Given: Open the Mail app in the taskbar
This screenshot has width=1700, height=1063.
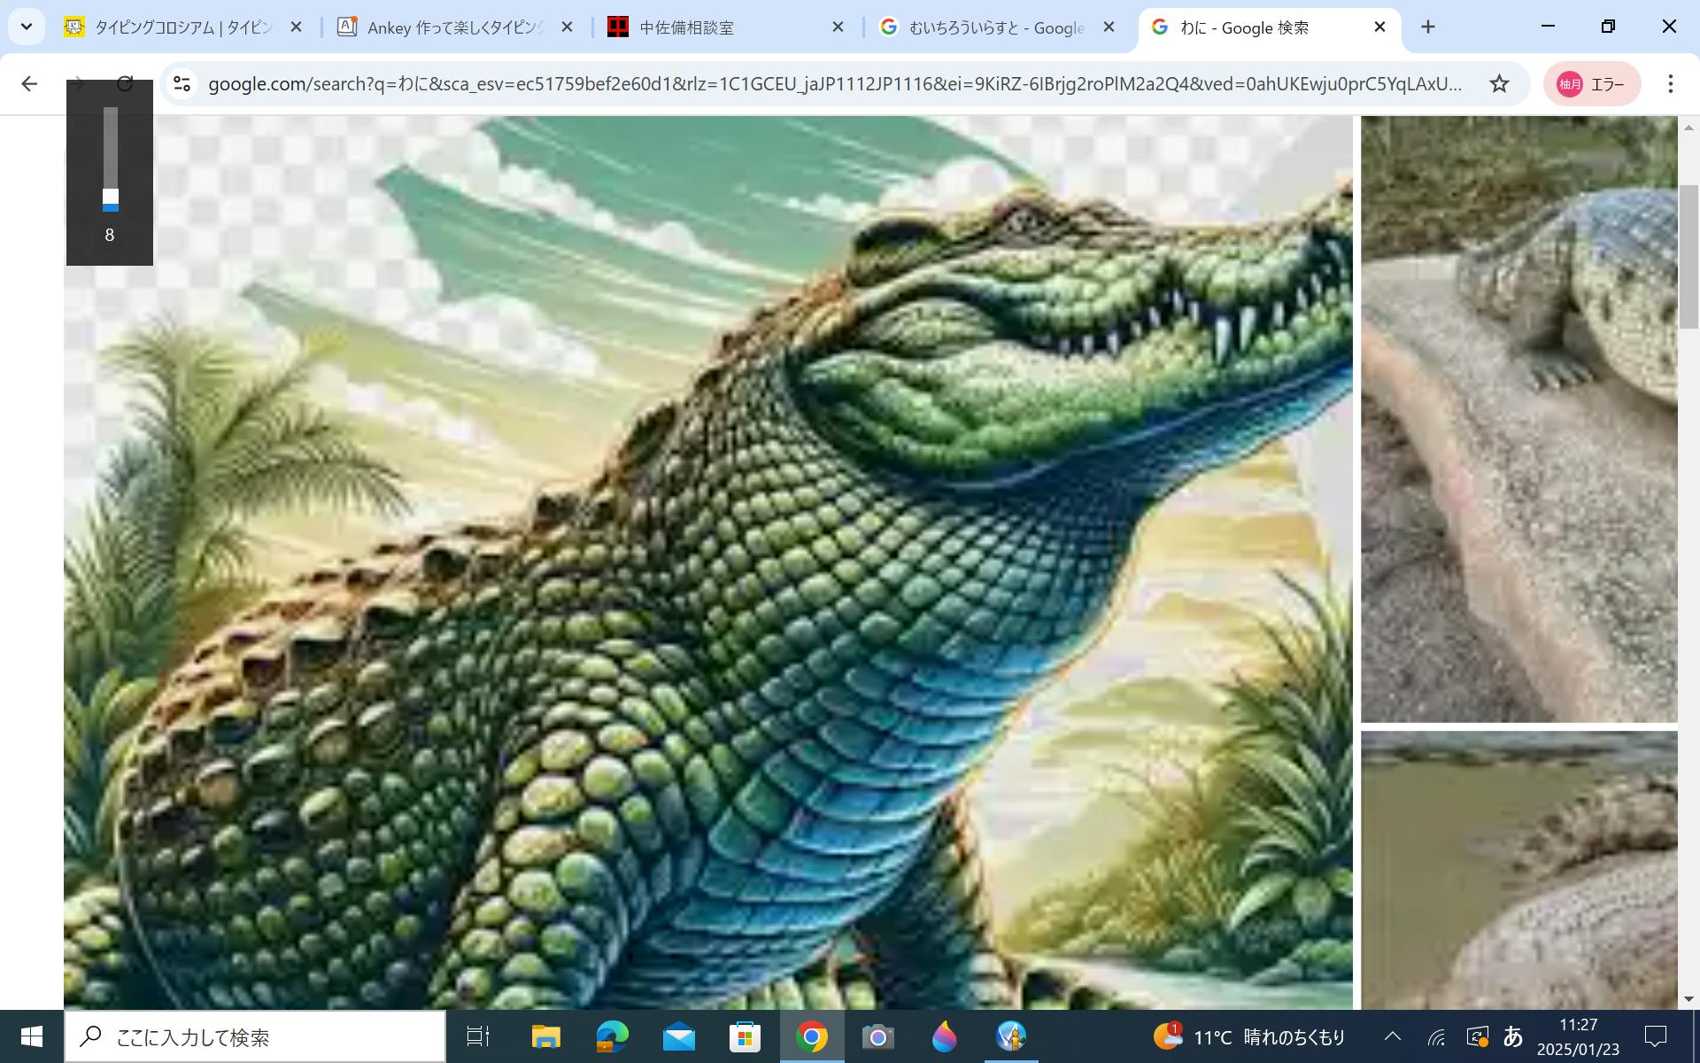Looking at the screenshot, I should (678, 1036).
